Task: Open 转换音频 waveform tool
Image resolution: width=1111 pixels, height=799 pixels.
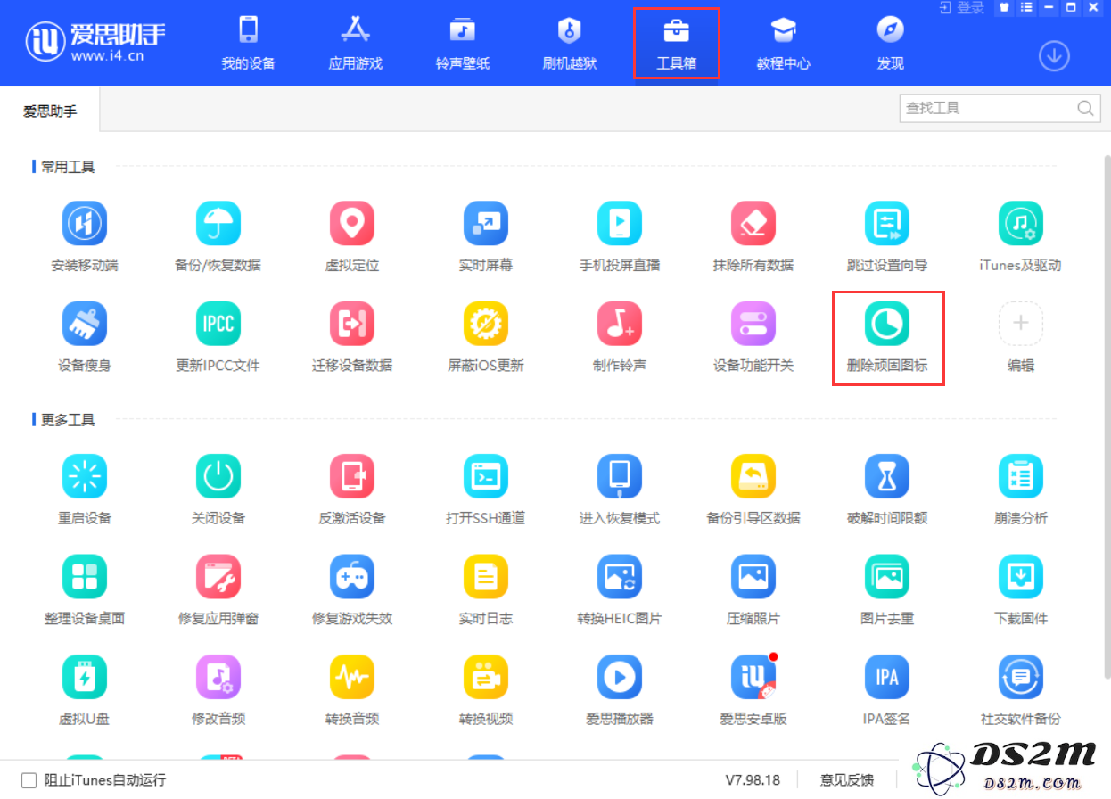Action: point(352,690)
